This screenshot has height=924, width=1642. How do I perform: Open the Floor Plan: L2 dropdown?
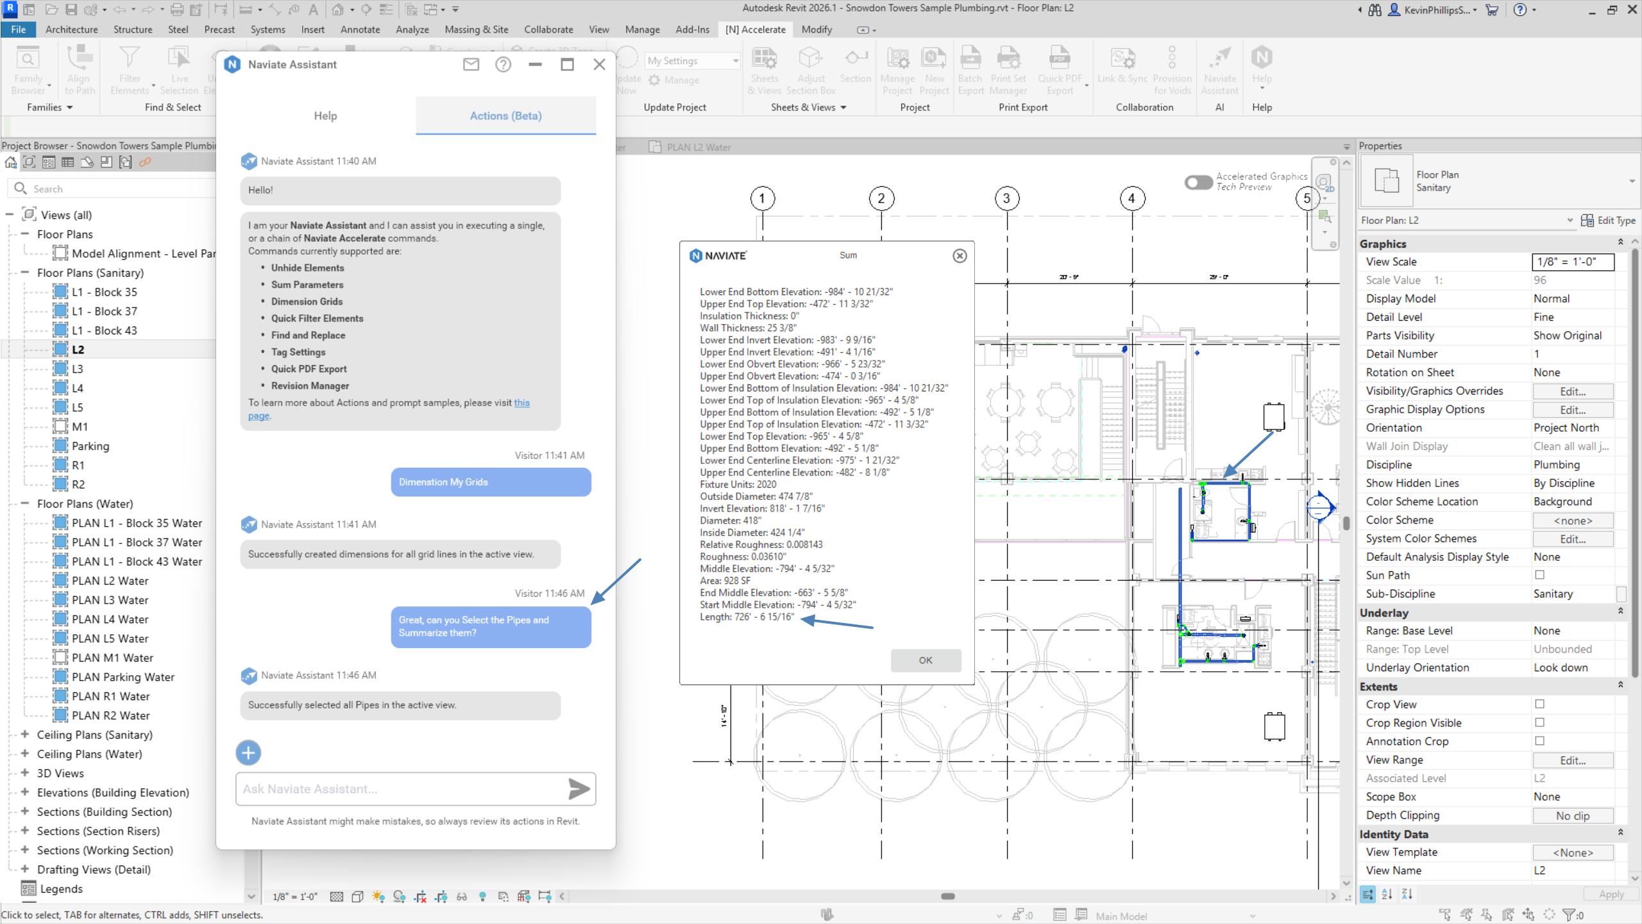pos(1570,220)
